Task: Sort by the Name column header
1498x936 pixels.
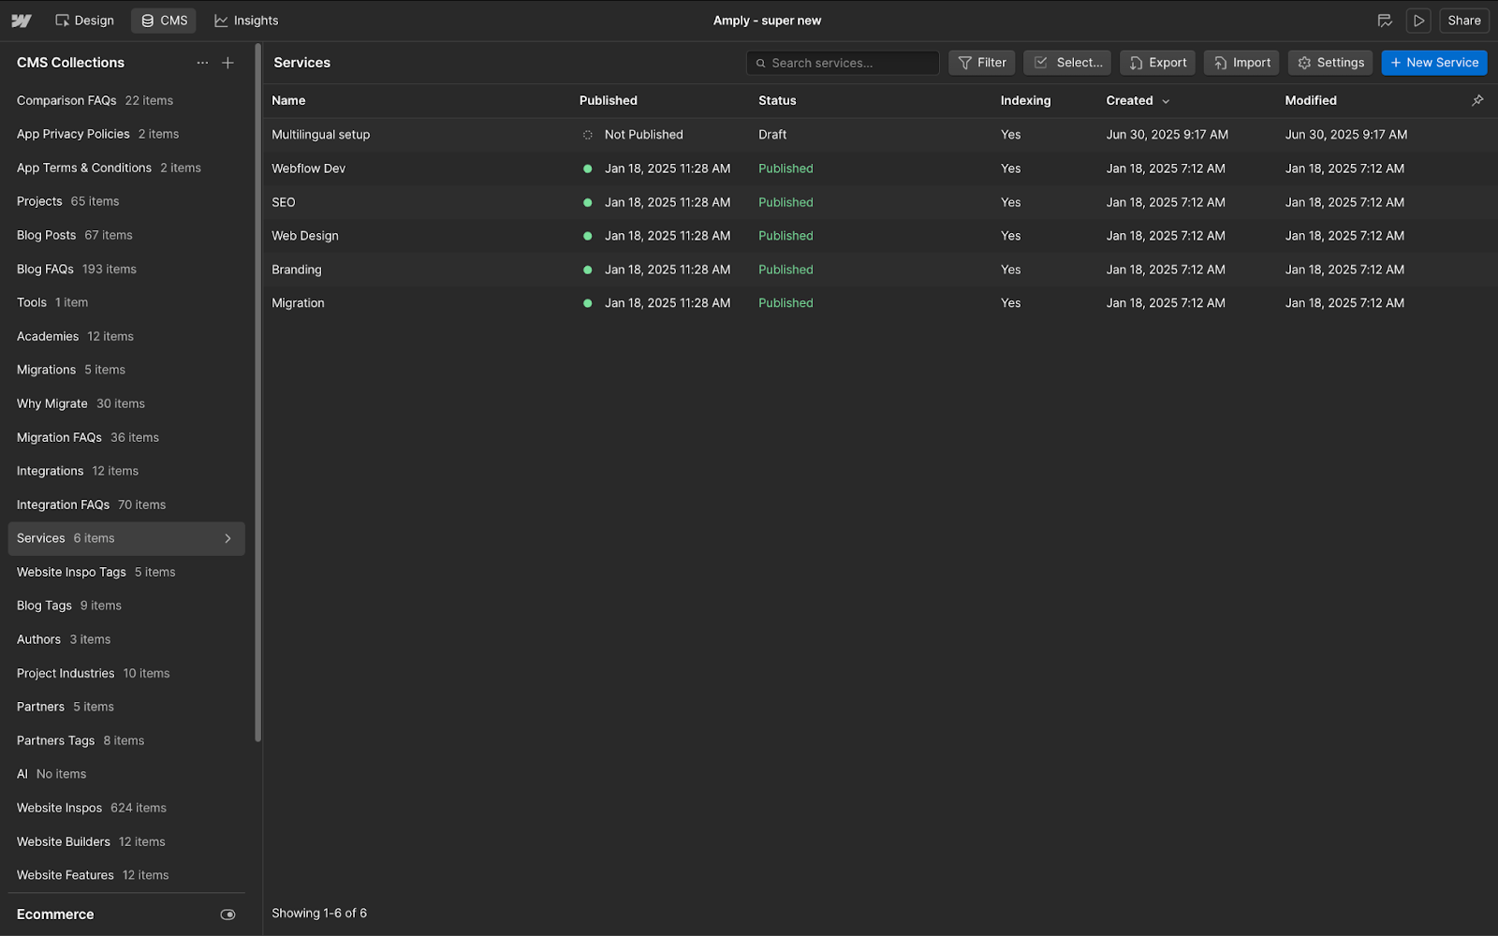Action: point(288,100)
